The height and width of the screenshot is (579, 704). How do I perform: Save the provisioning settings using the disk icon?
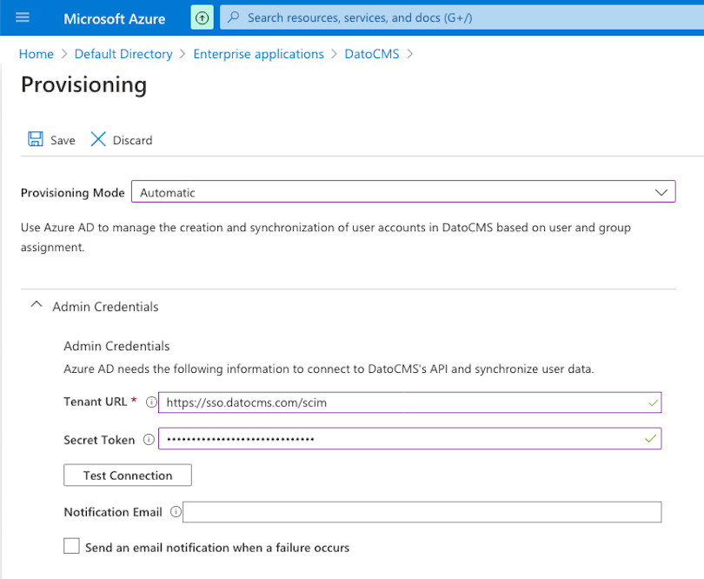36,139
